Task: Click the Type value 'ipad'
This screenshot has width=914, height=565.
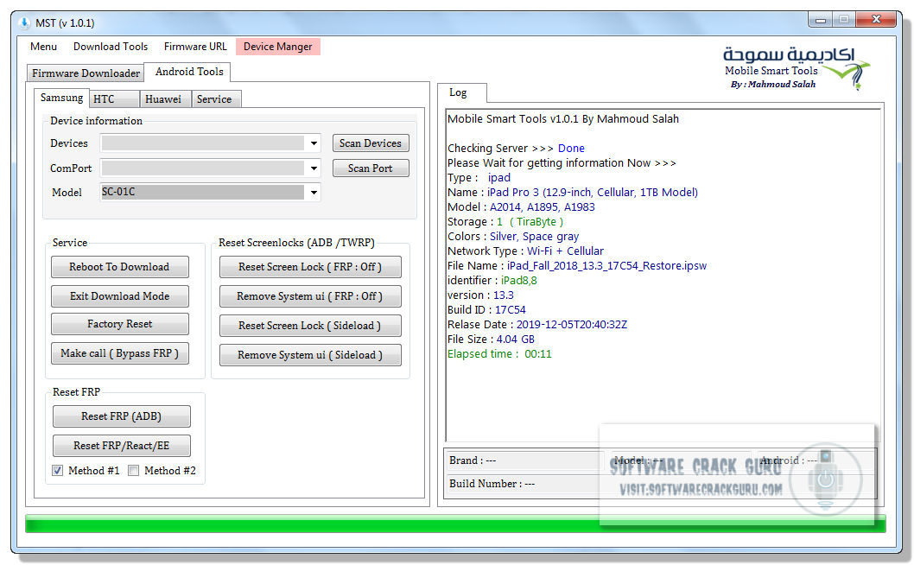Action: [499, 178]
